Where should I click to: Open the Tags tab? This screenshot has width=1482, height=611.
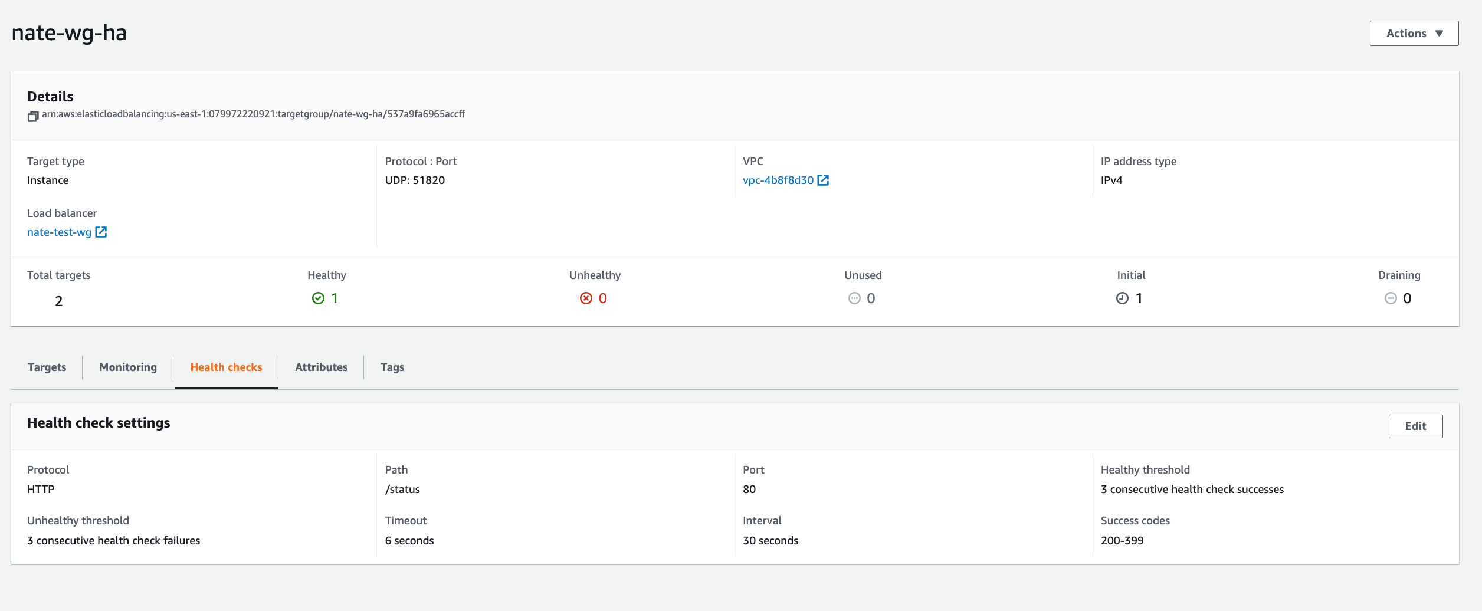point(392,367)
